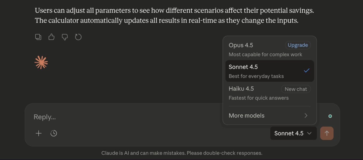363x160 pixels.
Task: Open the plus attachment menu
Action: coord(39,133)
